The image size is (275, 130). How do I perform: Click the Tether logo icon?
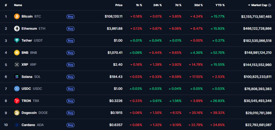click(x=17, y=41)
